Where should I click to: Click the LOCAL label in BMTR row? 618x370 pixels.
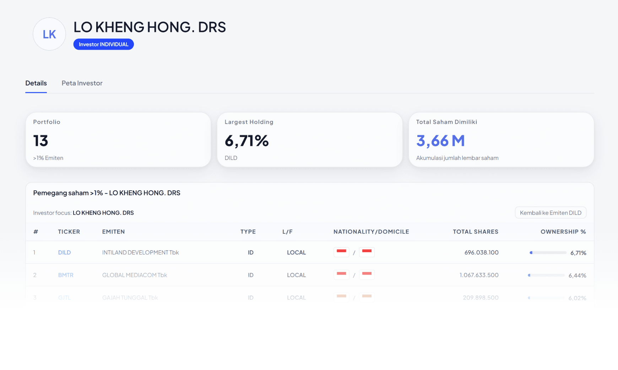click(296, 275)
